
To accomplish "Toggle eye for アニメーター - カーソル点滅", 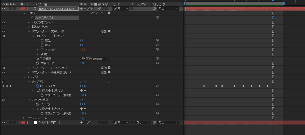I will pos(4,68).
